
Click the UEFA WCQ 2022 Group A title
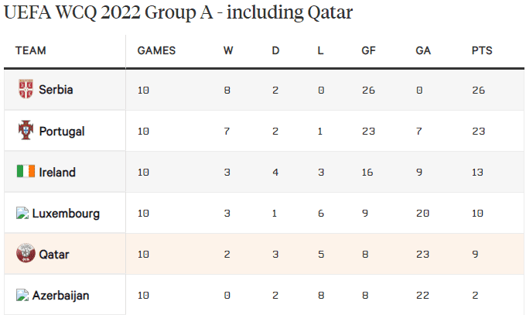178,14
